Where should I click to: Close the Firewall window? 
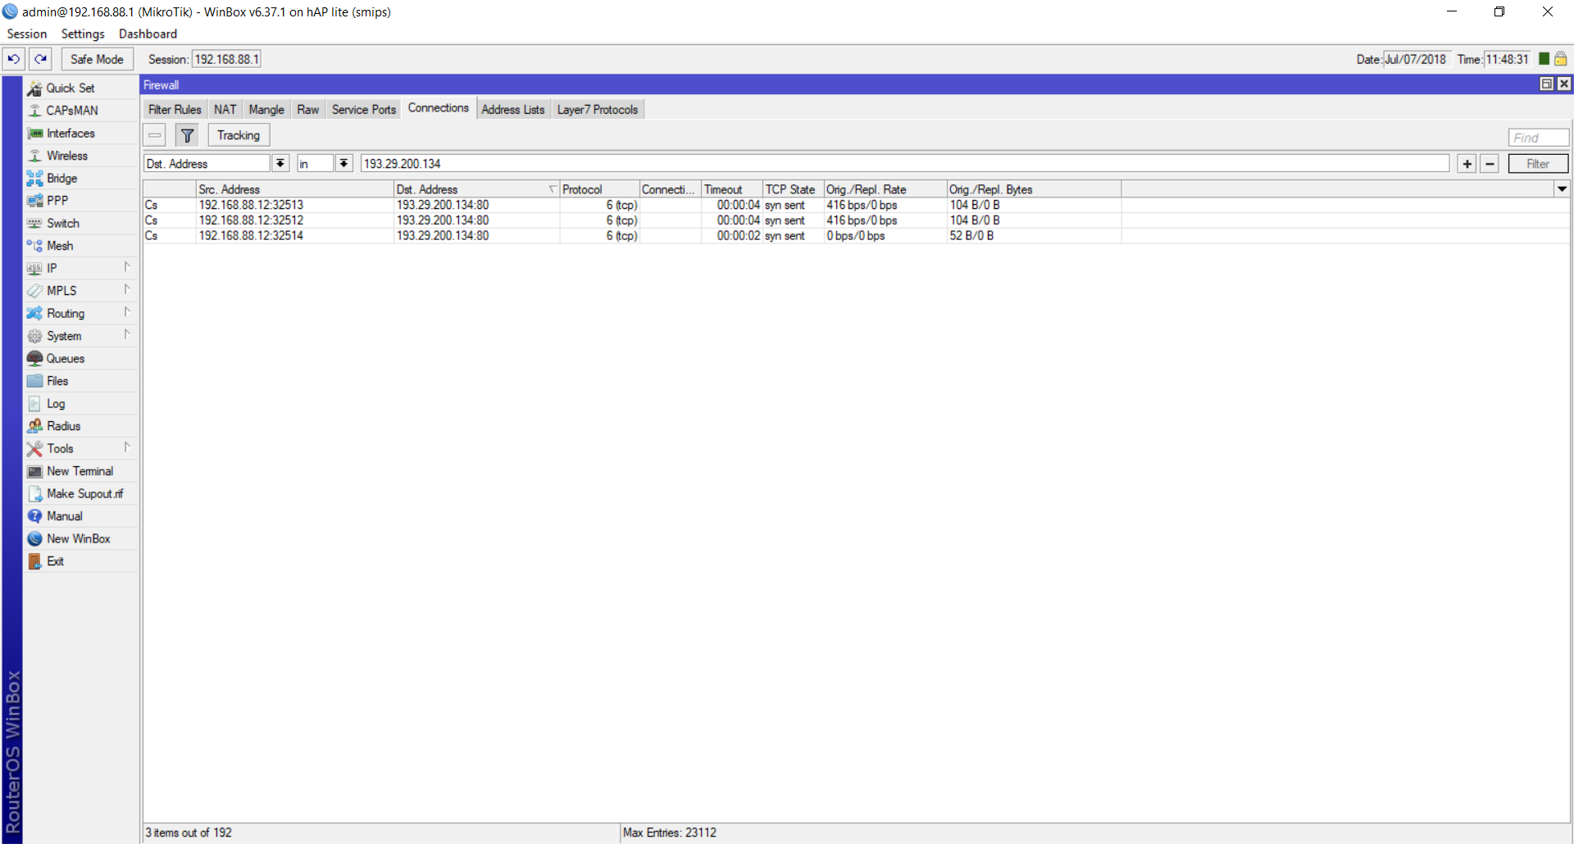1564,84
